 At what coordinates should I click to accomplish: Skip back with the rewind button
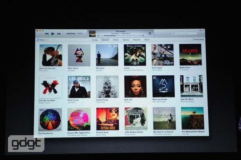coord(47,34)
